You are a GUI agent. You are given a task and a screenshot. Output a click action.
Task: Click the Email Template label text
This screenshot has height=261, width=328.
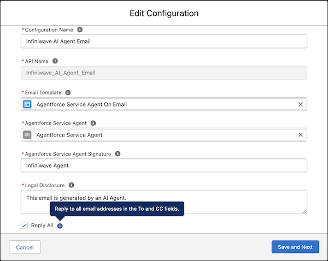tap(43, 93)
